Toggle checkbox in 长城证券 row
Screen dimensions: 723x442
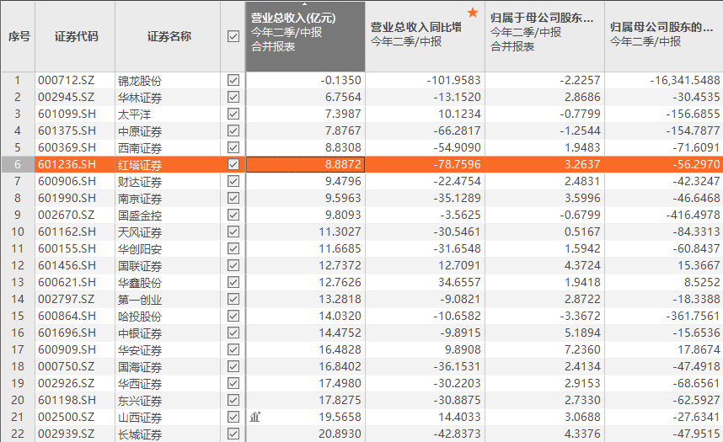click(233, 434)
